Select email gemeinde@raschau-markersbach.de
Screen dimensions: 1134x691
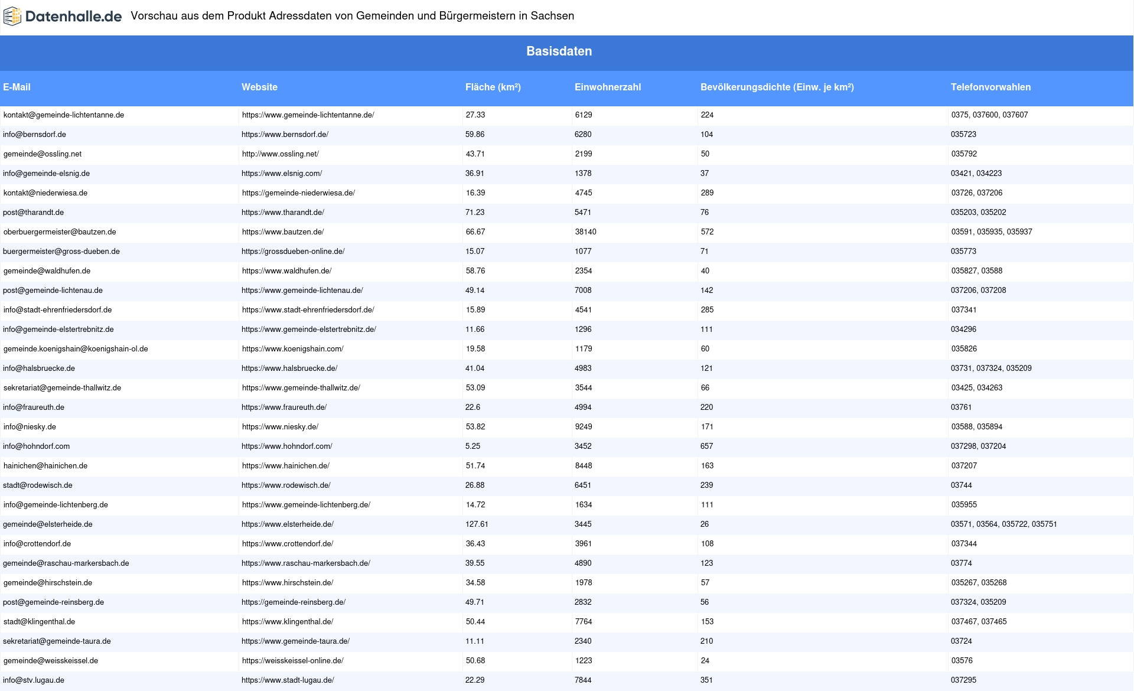pyautogui.click(x=66, y=563)
